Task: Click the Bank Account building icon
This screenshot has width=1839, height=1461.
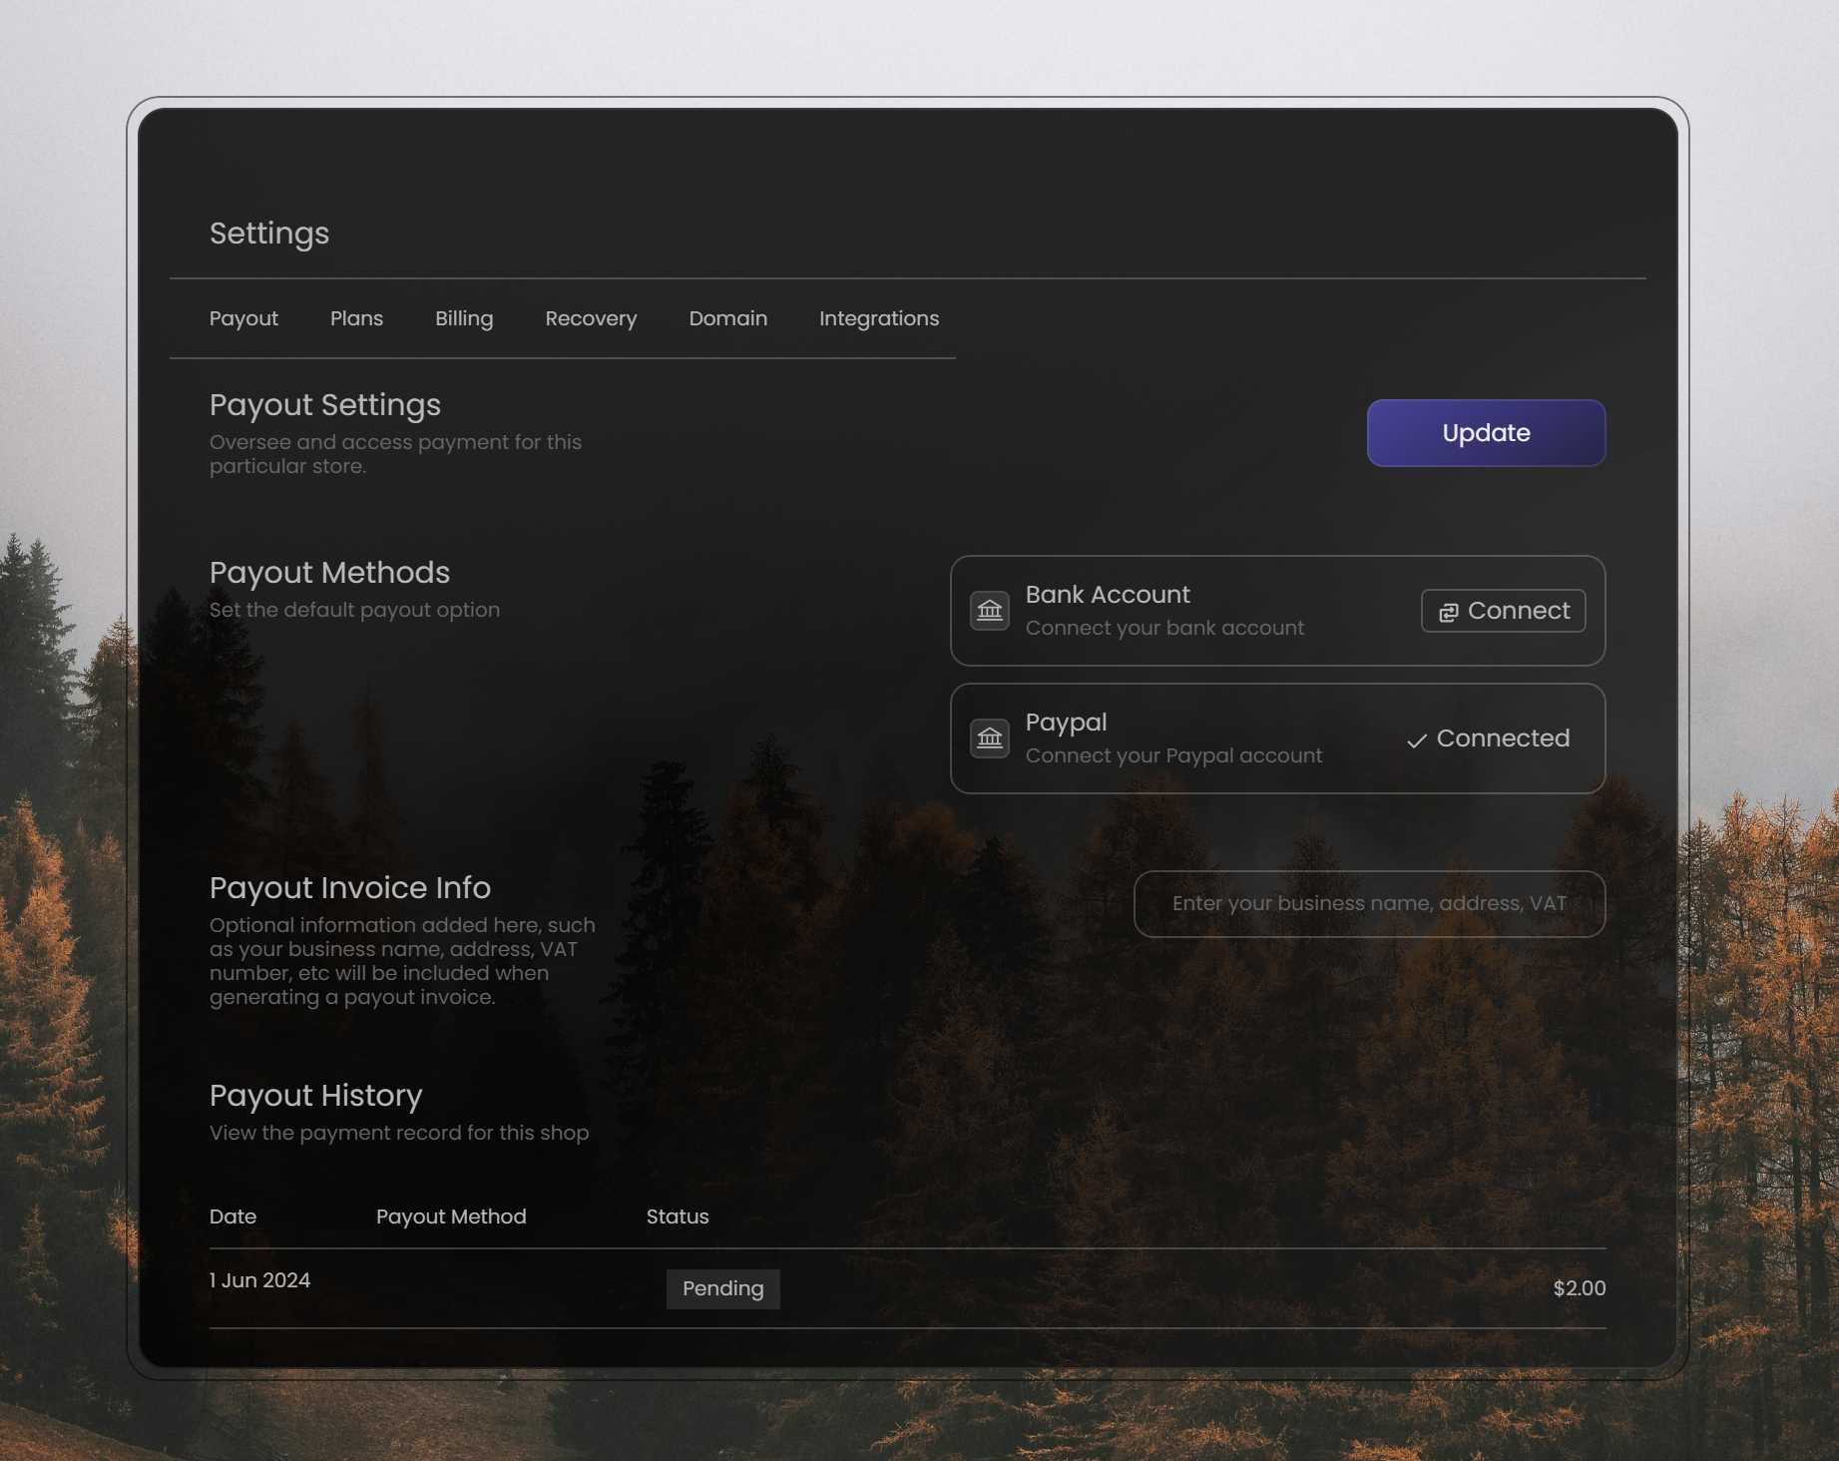Action: tap(989, 611)
